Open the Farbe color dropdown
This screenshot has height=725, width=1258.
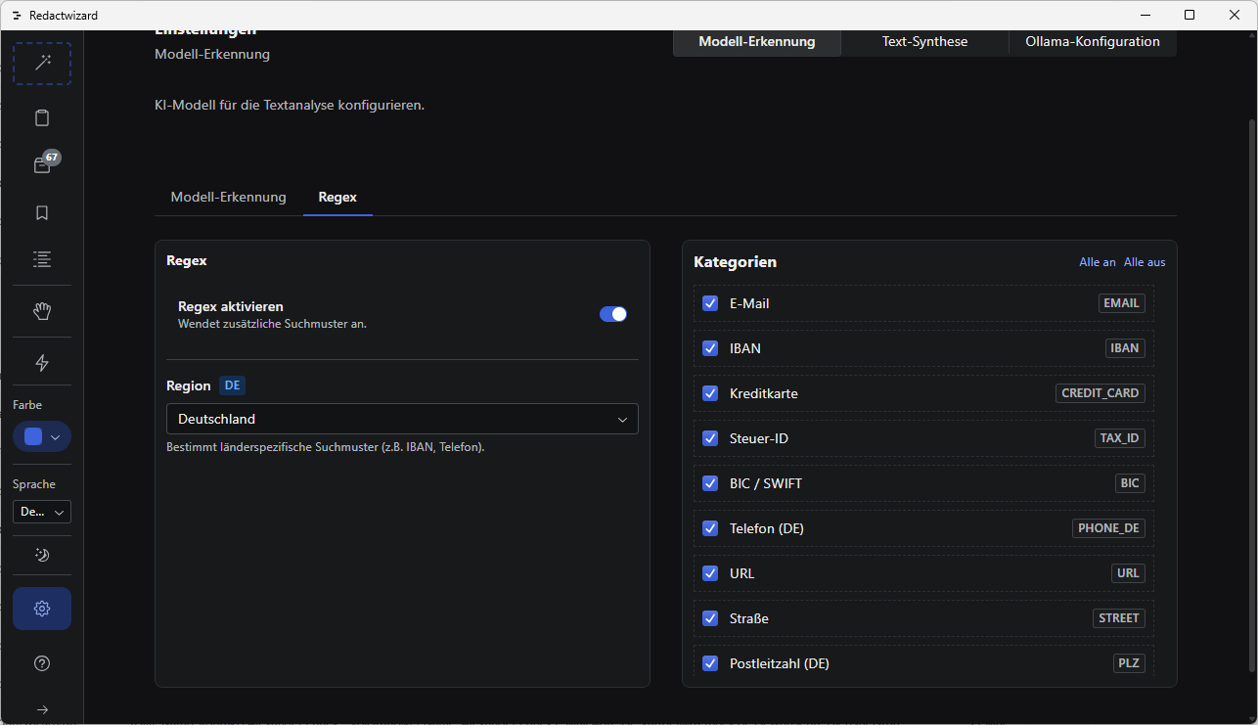tap(42, 436)
